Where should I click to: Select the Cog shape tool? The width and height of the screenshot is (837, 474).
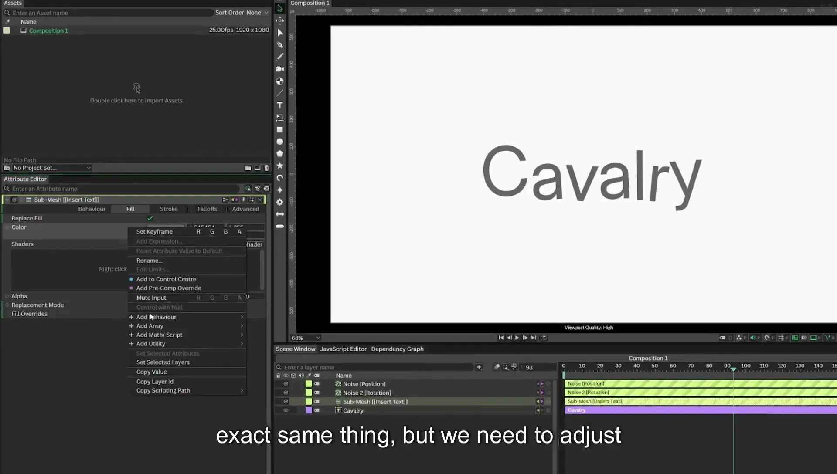click(x=280, y=202)
